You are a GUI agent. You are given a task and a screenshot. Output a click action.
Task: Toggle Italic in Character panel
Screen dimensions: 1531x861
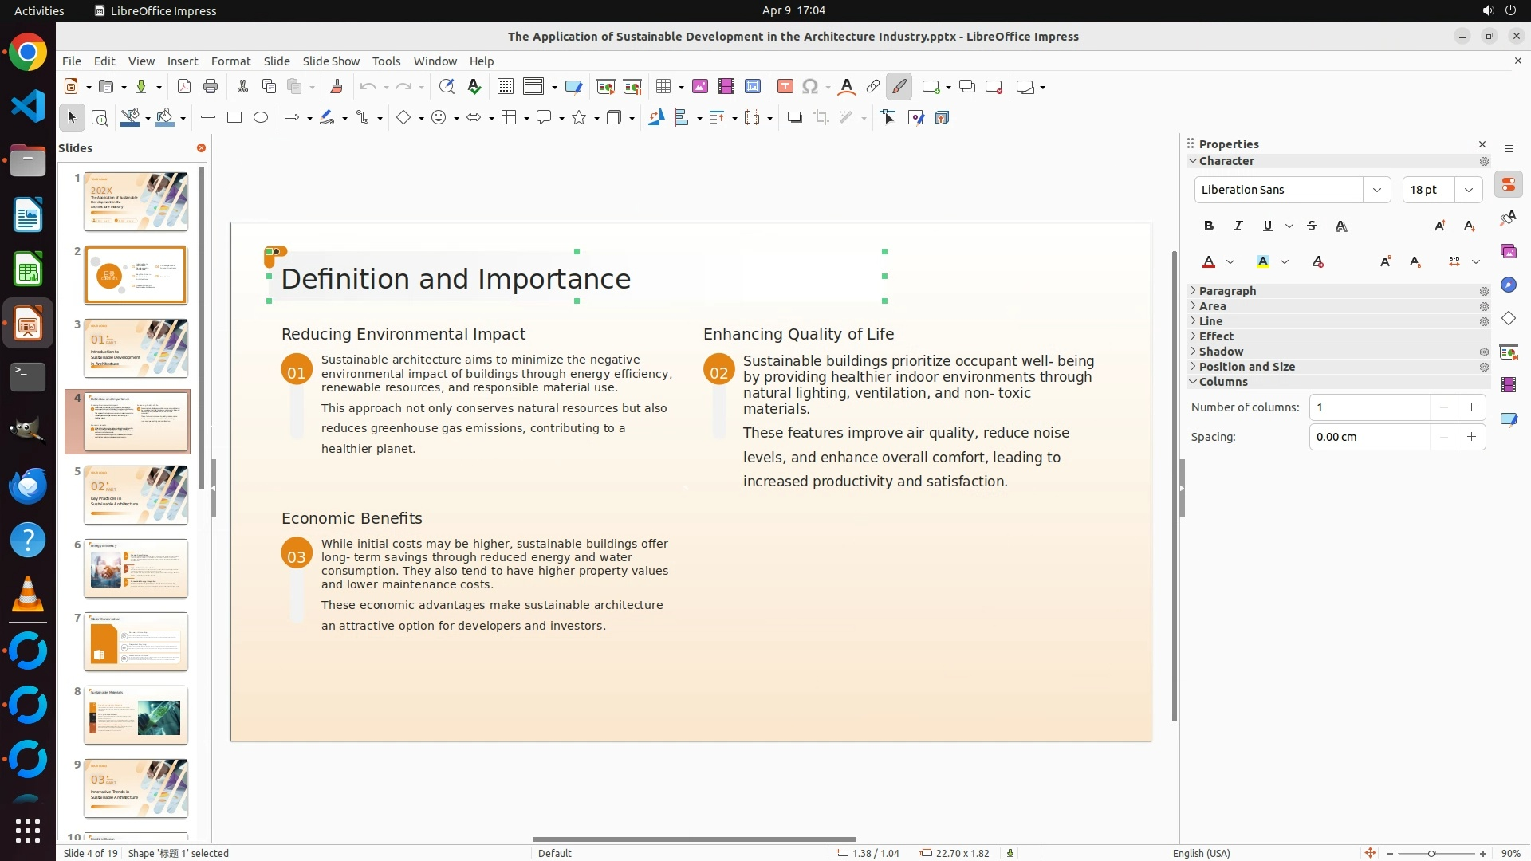coord(1238,226)
